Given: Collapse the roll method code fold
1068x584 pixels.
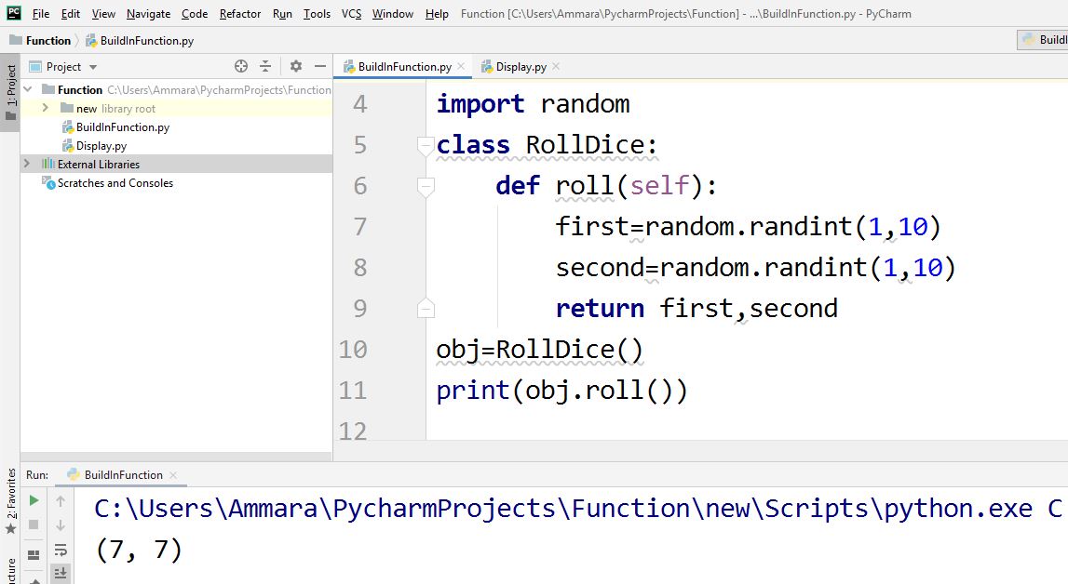Looking at the screenshot, I should click(426, 185).
